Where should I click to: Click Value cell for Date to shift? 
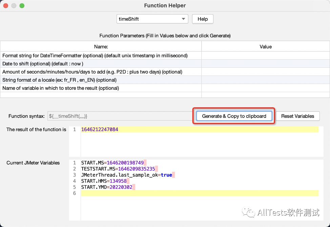click(x=266, y=64)
